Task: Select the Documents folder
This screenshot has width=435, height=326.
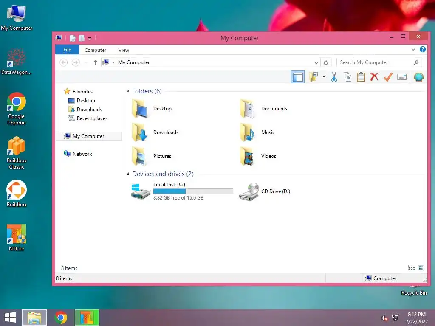Action: [263, 109]
